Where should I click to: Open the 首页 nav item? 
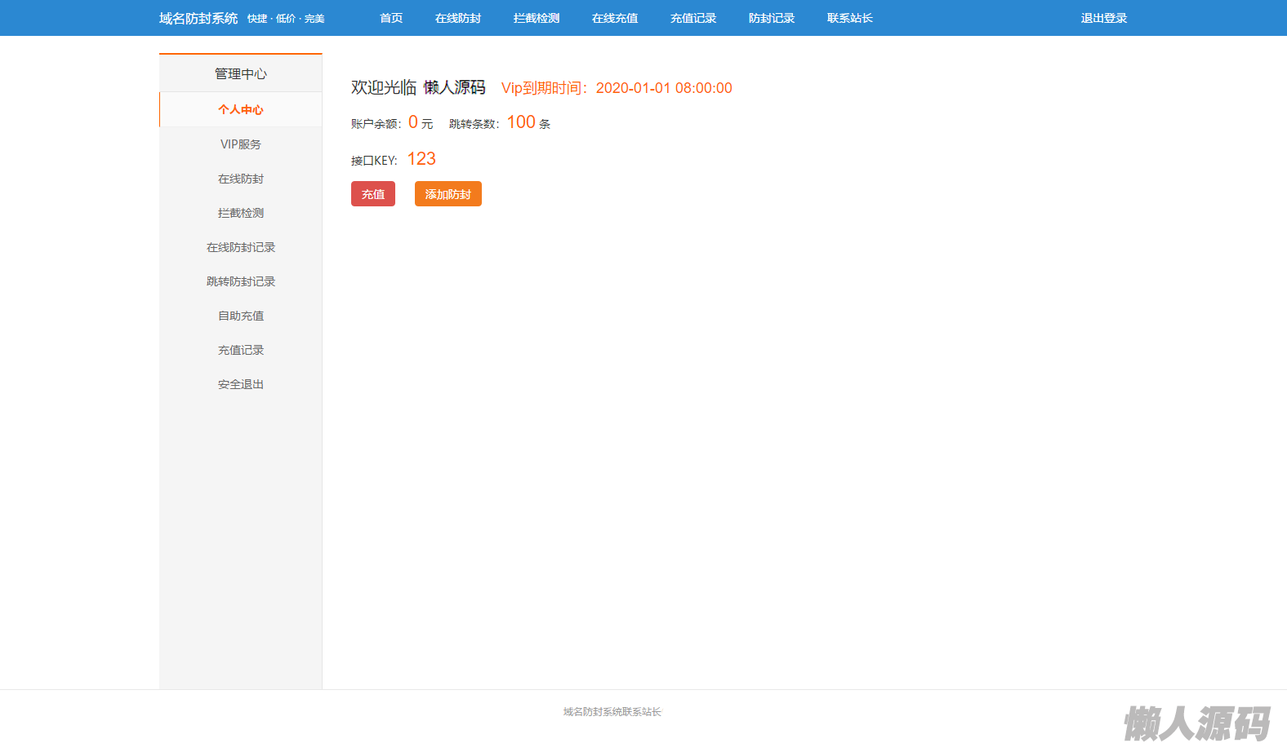click(391, 18)
